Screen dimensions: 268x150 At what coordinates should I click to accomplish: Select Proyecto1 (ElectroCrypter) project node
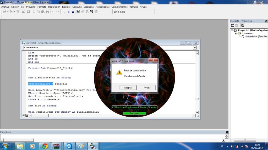click(x=253, y=30)
